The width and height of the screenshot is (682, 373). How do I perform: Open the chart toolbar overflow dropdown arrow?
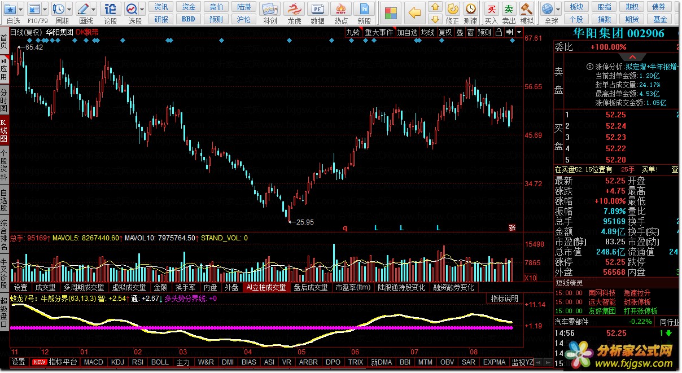(519, 32)
